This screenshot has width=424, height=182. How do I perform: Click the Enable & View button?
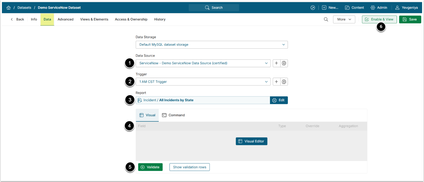(379, 19)
